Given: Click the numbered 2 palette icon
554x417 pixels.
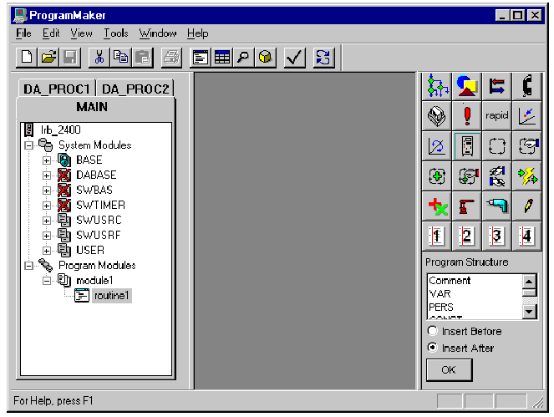Looking at the screenshot, I should tap(467, 236).
